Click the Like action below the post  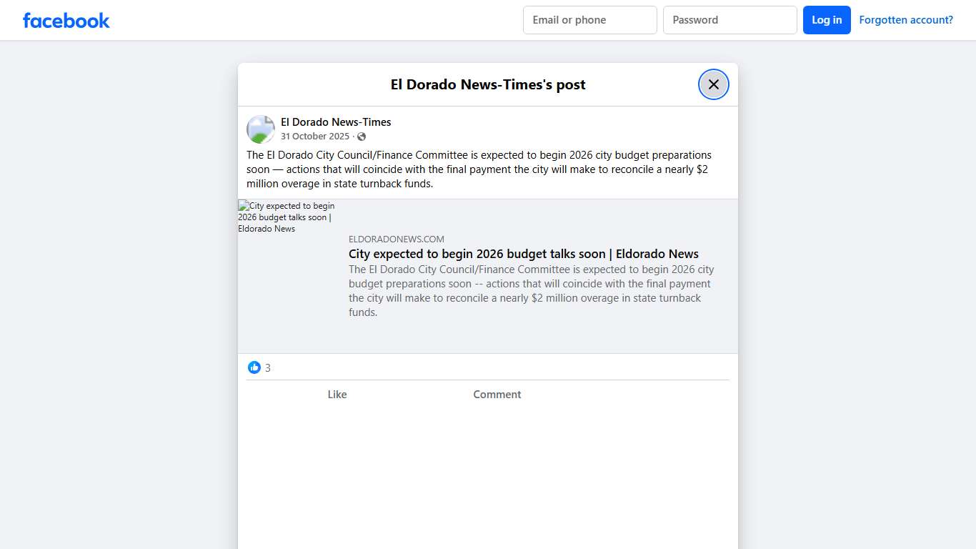pyautogui.click(x=337, y=394)
